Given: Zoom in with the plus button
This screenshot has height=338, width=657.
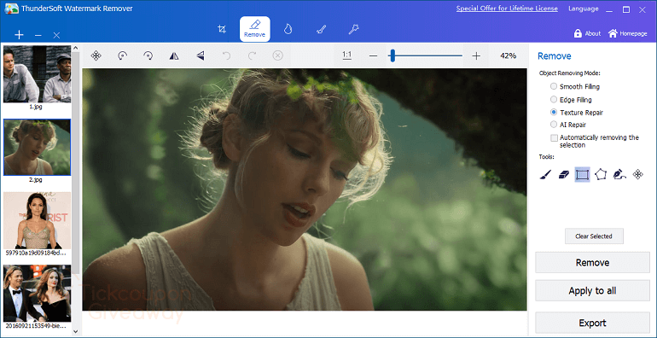Looking at the screenshot, I should pyautogui.click(x=476, y=55).
